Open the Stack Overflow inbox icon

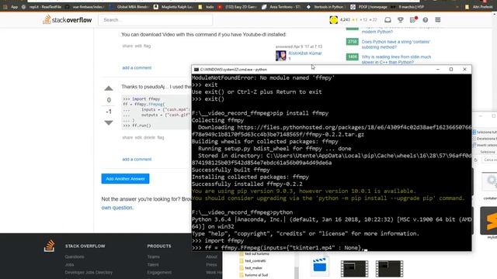tap(388, 19)
